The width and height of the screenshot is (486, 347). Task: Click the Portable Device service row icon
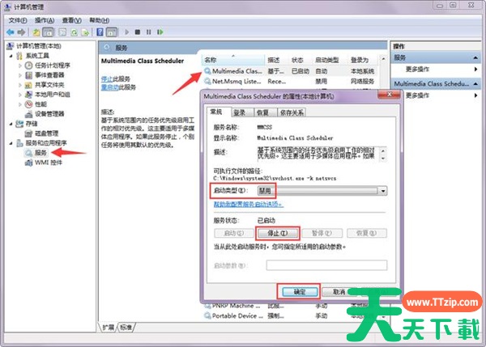pos(207,315)
